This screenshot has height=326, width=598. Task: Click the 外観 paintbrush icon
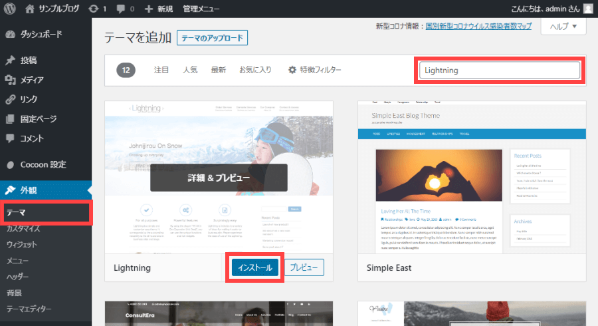tap(10, 190)
